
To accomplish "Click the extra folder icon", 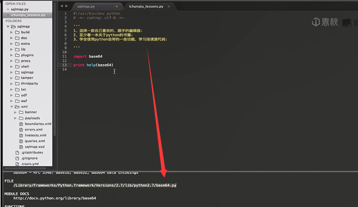I will [x=17, y=43].
